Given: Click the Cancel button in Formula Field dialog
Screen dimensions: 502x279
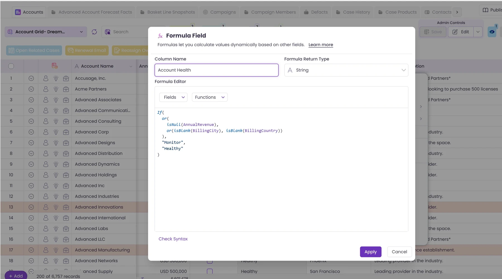Looking at the screenshot, I should point(399,252).
